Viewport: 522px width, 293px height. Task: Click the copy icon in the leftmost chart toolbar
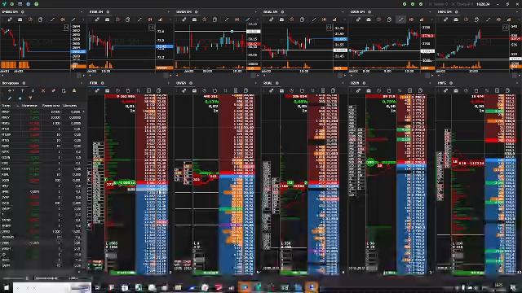pos(40,20)
